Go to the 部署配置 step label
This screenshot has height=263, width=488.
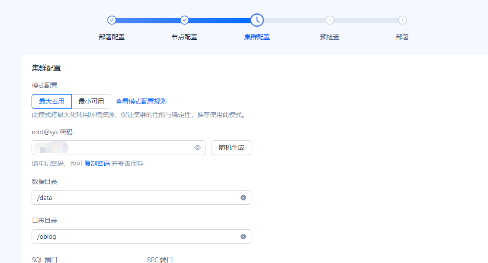[112, 37]
